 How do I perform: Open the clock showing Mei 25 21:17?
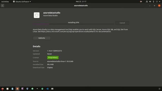(81, 2)
